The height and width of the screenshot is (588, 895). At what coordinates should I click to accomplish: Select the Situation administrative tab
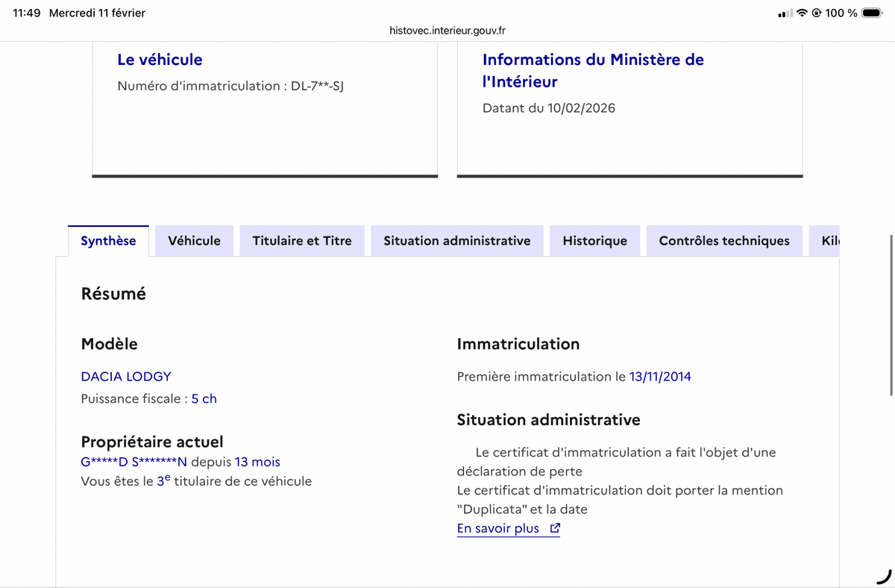tap(457, 240)
